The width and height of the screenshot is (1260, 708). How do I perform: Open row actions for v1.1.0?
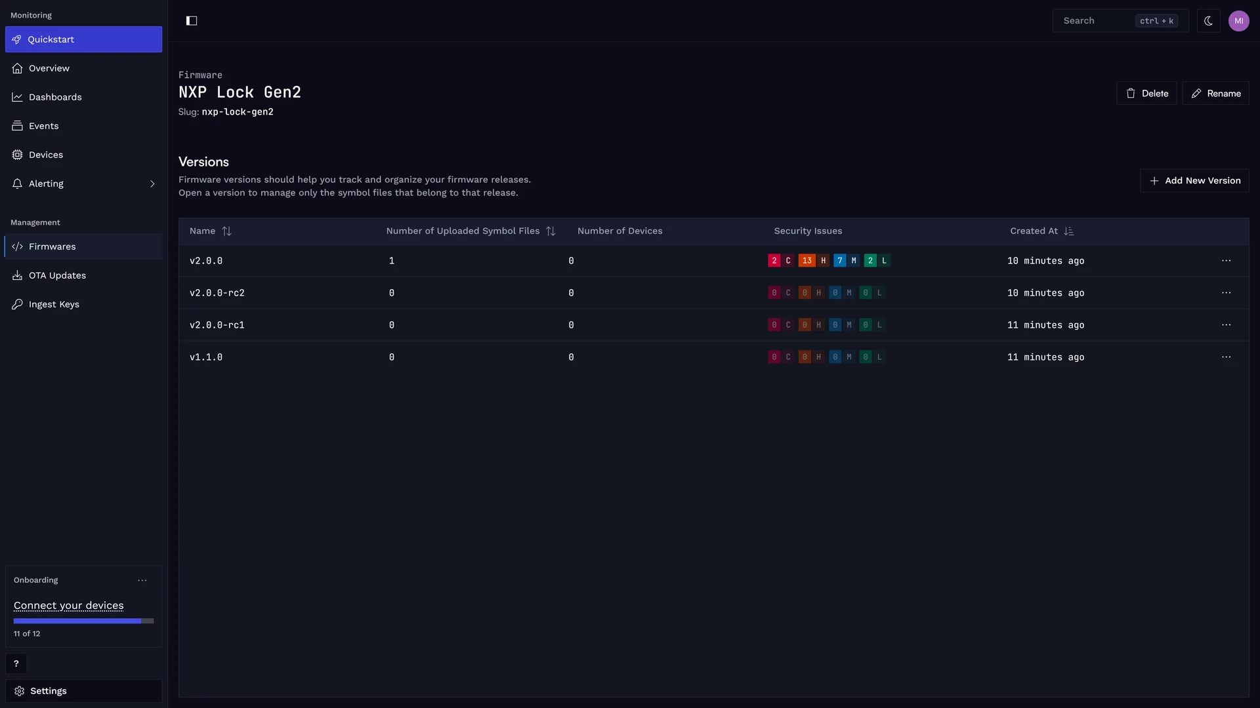pos(1226,357)
